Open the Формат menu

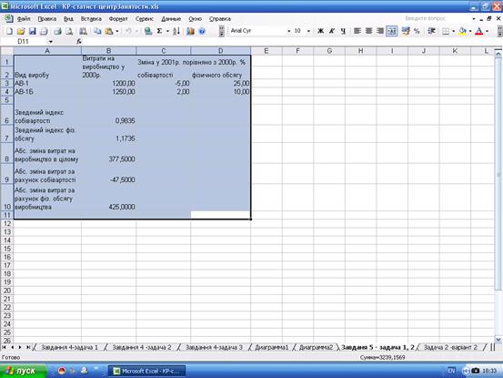118,19
